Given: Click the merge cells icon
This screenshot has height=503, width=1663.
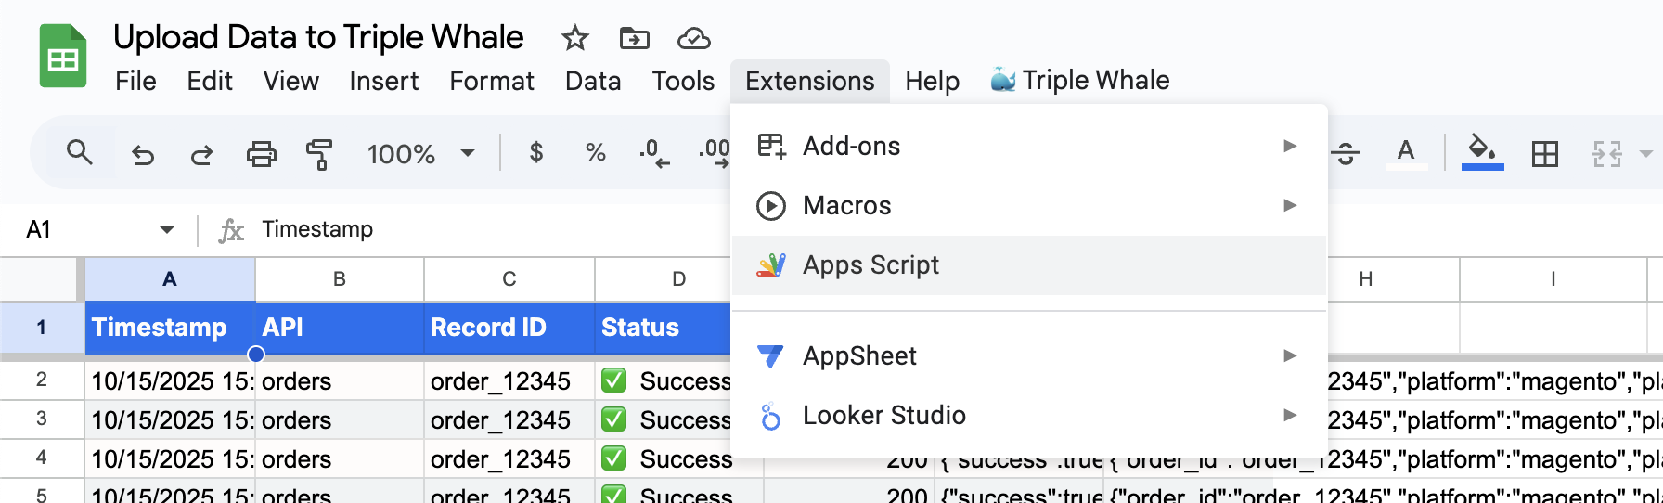Looking at the screenshot, I should pos(1606,153).
